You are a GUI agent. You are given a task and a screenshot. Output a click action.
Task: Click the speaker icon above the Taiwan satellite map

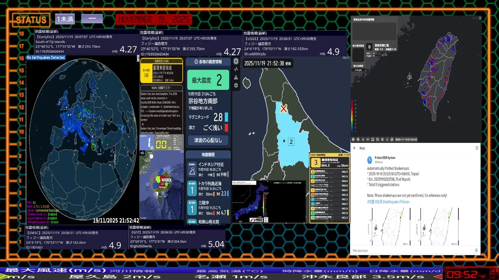(142, 153)
